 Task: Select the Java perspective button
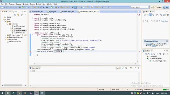tap(166, 7)
